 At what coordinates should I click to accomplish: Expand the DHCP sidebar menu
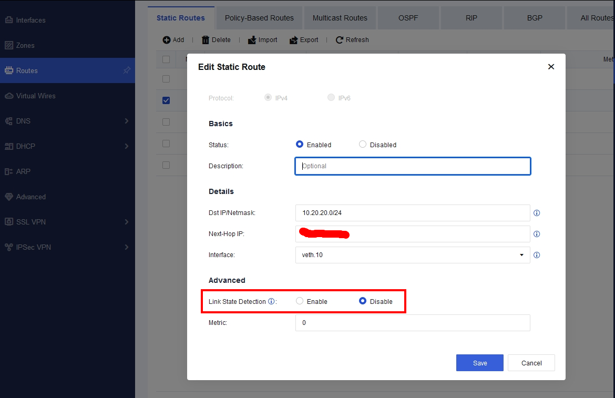pyautogui.click(x=67, y=146)
